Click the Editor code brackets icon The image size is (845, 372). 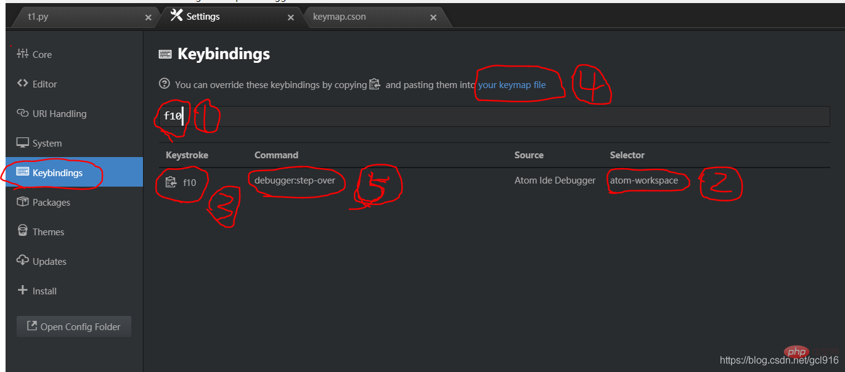tap(22, 83)
